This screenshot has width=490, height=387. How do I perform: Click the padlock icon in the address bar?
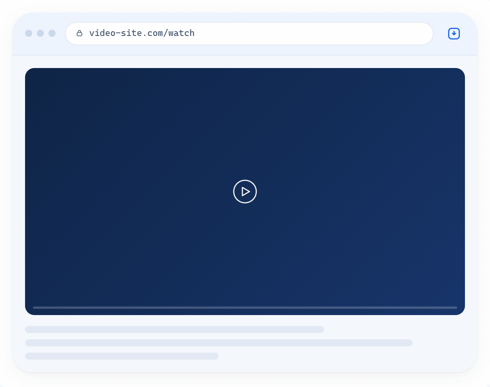(79, 33)
